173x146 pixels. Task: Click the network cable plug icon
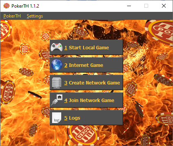point(57,100)
